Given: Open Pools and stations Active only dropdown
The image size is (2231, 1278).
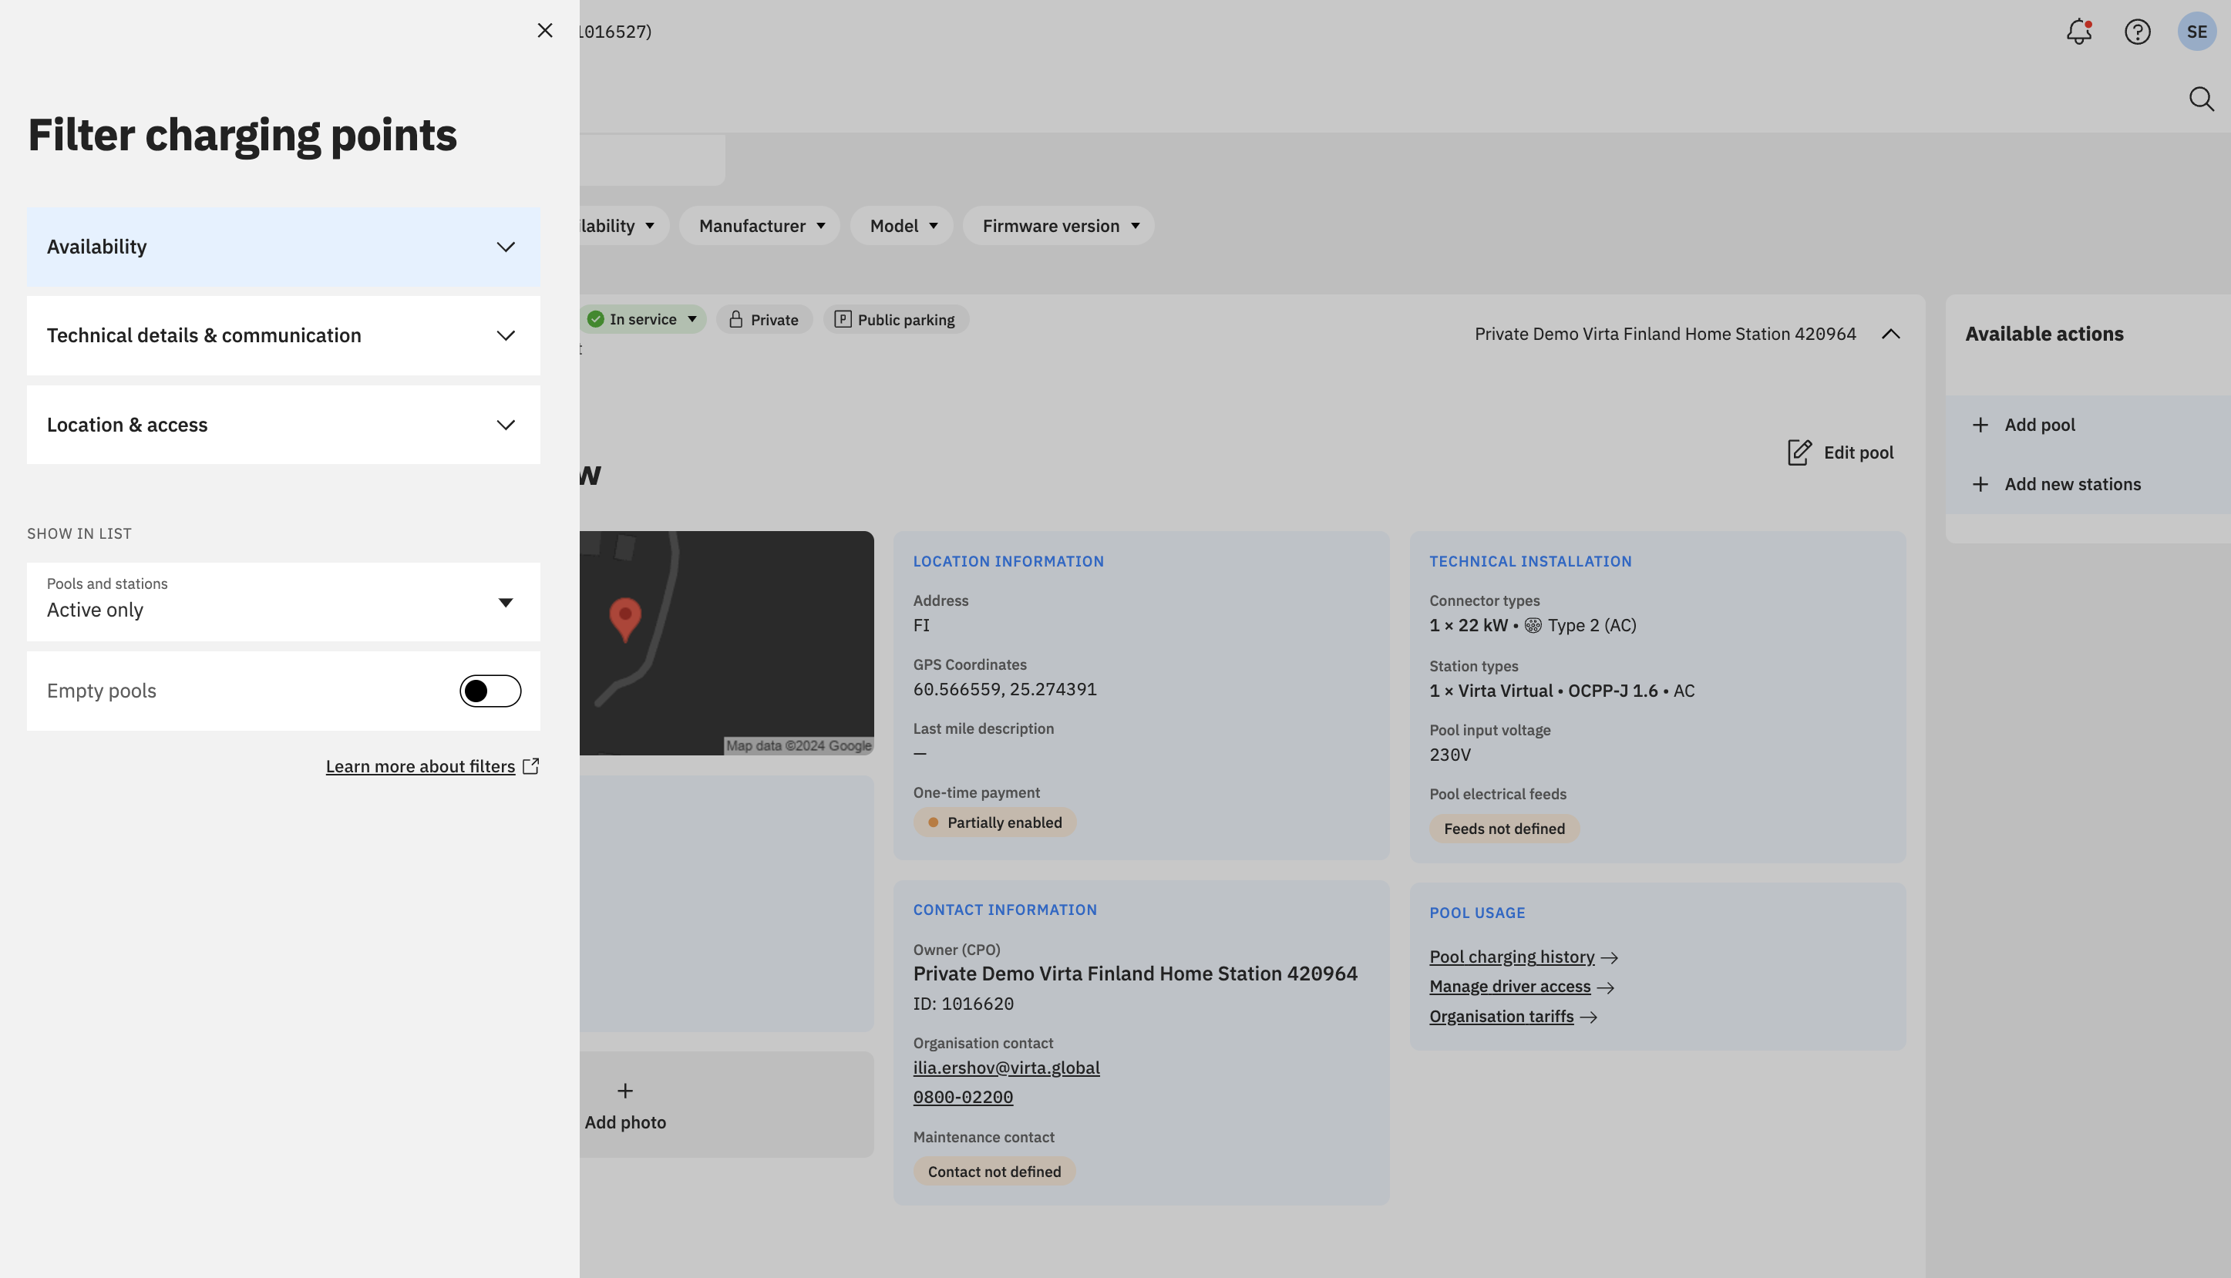Looking at the screenshot, I should coord(284,602).
